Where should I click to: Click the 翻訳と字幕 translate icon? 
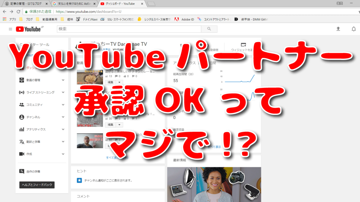click(x=21, y=142)
